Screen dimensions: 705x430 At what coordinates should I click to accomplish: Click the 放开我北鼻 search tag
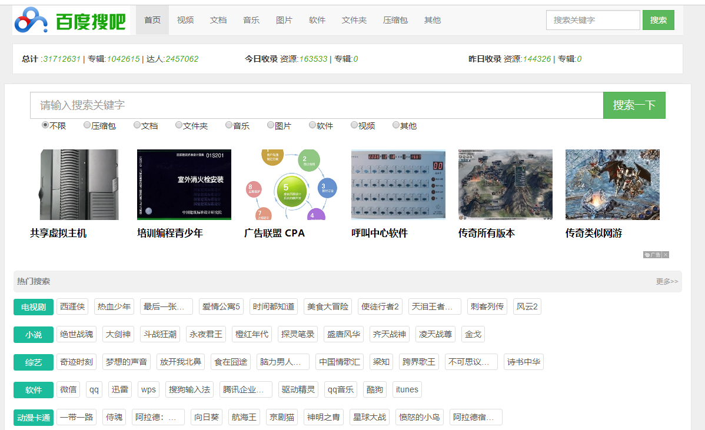tap(181, 362)
